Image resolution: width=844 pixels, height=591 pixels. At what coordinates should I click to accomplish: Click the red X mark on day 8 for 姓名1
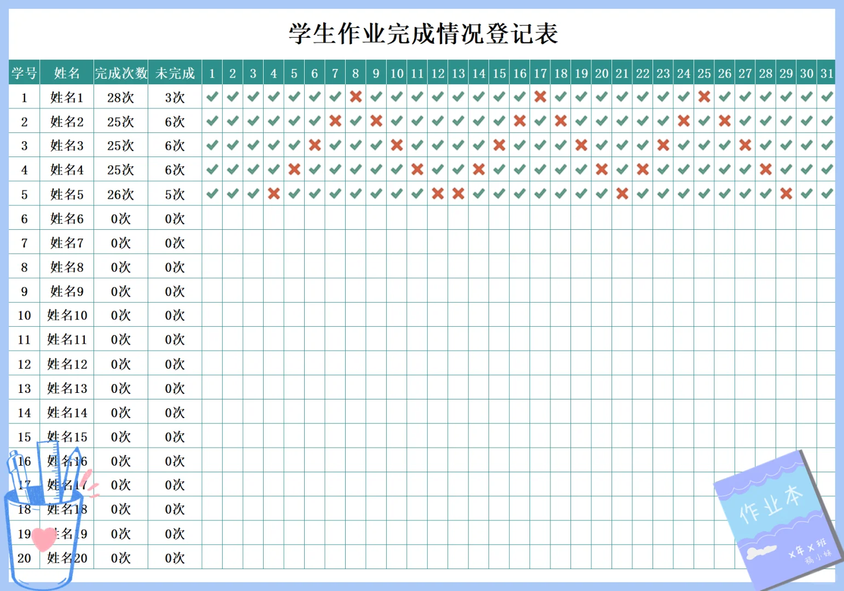(x=356, y=97)
